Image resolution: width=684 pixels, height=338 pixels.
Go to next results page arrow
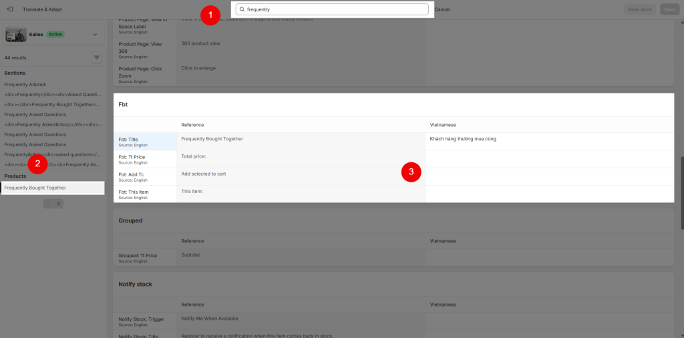[59, 203]
